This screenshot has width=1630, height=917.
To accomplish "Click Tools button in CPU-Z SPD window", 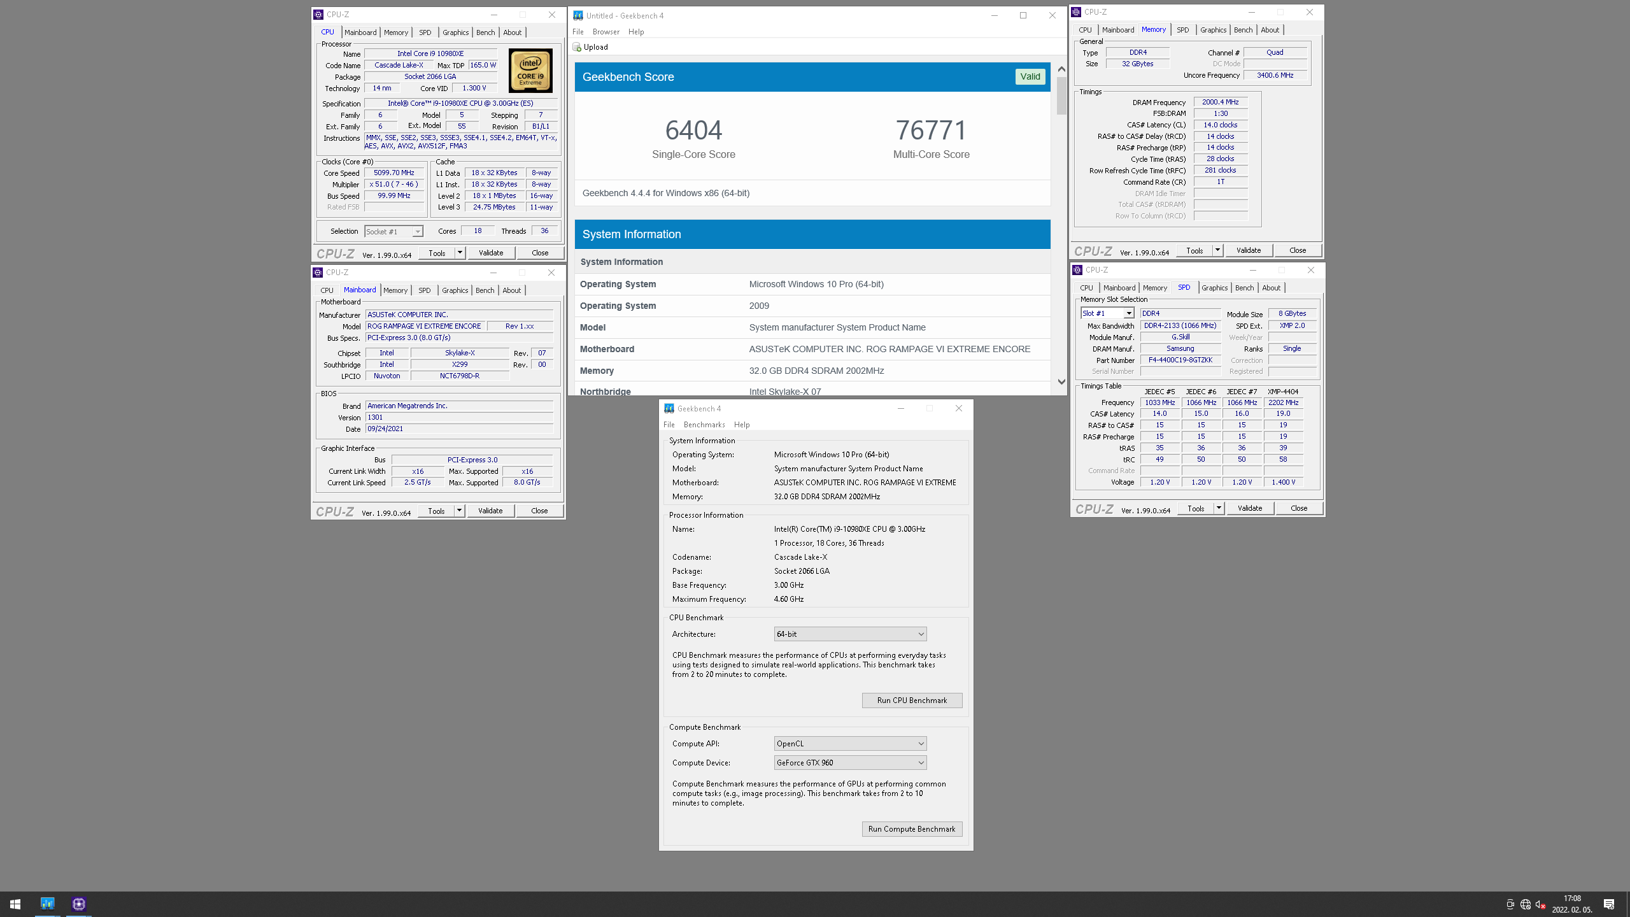I will click(1196, 508).
